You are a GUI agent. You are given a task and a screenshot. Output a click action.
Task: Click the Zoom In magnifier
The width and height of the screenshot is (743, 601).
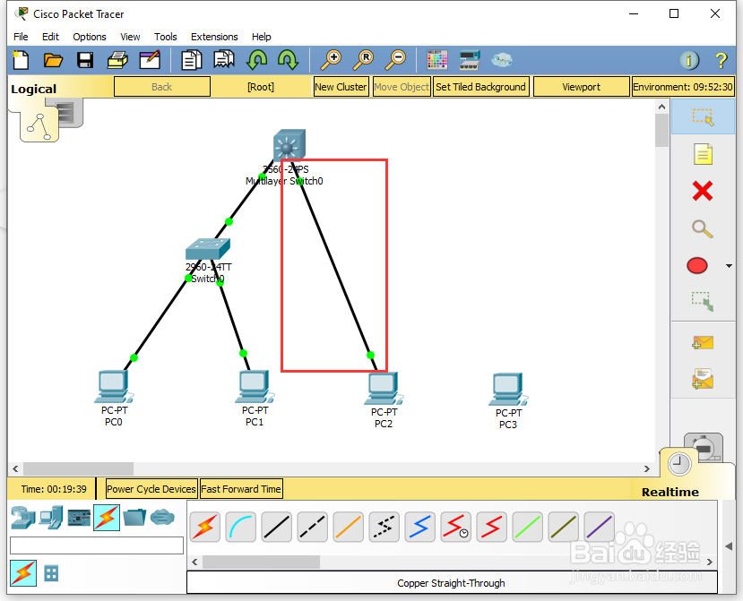331,60
